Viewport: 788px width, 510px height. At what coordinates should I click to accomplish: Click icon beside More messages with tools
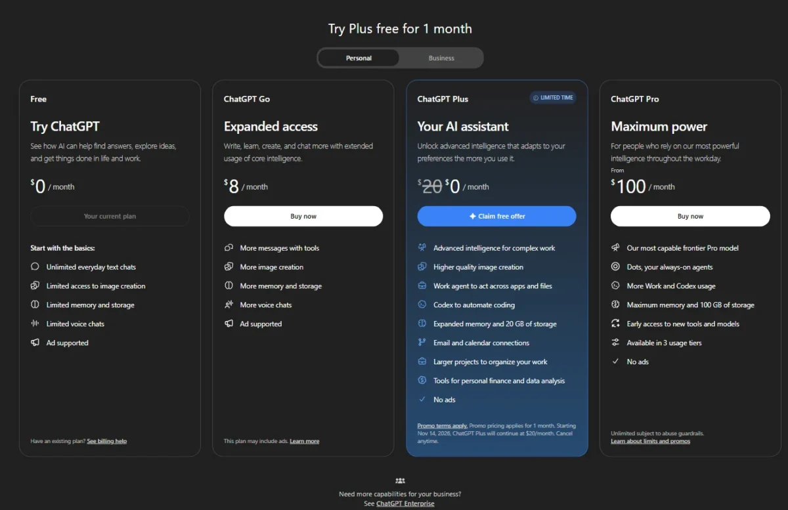pos(229,248)
